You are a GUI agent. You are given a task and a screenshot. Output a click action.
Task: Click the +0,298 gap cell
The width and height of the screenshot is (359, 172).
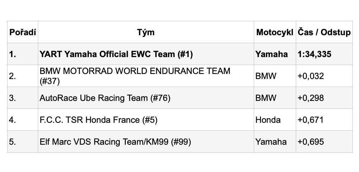coord(324,98)
